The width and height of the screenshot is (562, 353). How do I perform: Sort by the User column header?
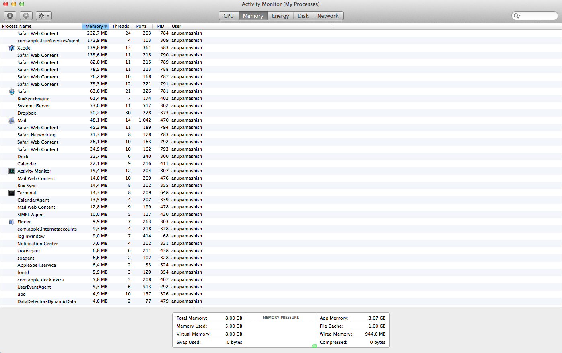click(251, 26)
